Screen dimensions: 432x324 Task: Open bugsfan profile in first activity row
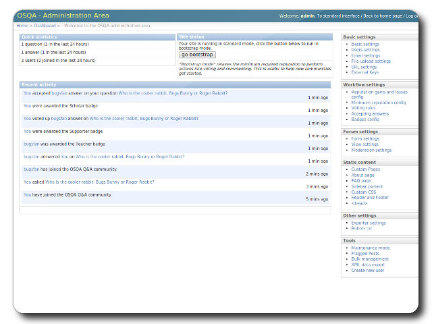[59, 93]
